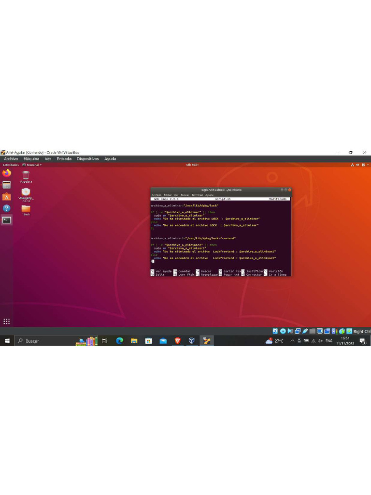
Task: Open Terminal menu in the terminal window
Action: [198, 195]
